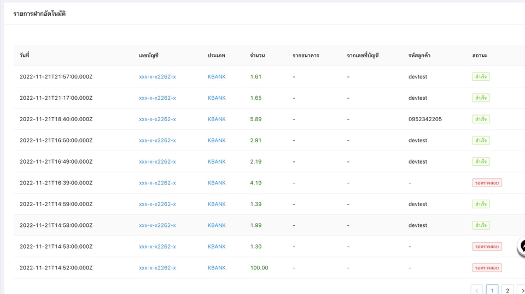Image resolution: width=525 pixels, height=294 pixels.
Task: Click the สำเร็จ status badge for amount 2.19
Action: 481,161
